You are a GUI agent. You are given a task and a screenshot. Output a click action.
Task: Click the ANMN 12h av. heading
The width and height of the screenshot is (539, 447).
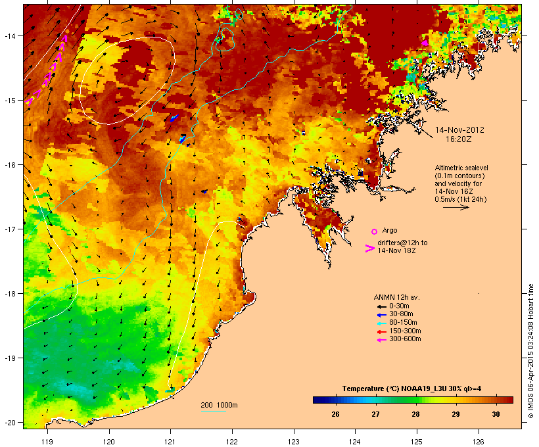click(396, 297)
